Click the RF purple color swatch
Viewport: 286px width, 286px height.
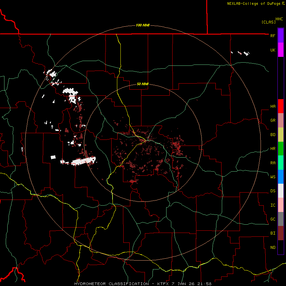click(x=281, y=36)
